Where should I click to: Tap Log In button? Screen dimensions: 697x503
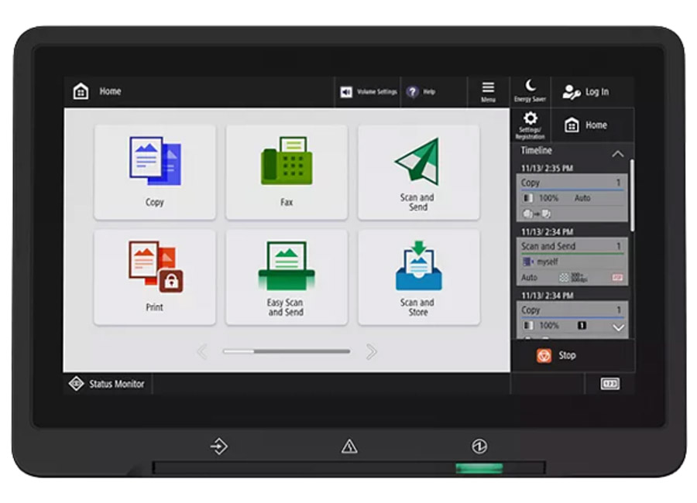pyautogui.click(x=586, y=92)
